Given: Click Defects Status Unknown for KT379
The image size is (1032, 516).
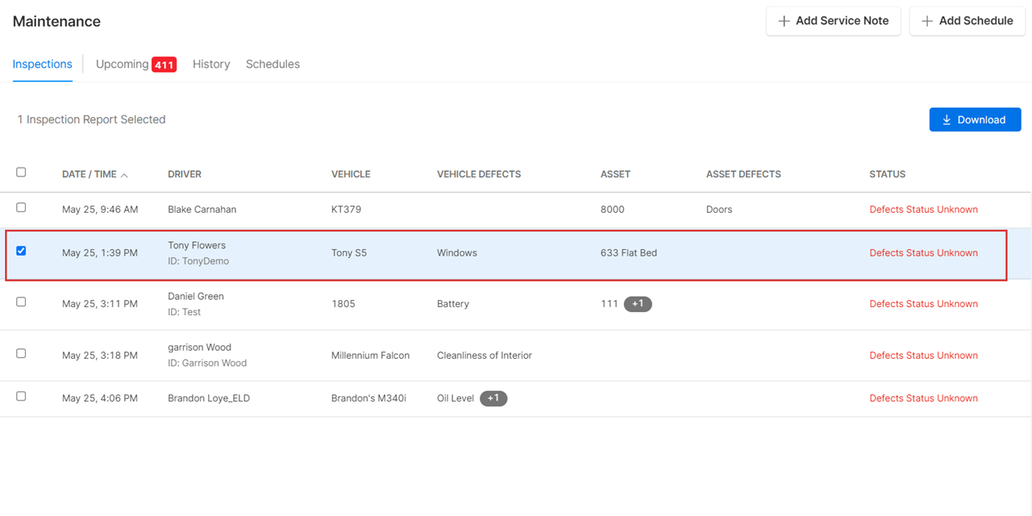Looking at the screenshot, I should 923,210.
